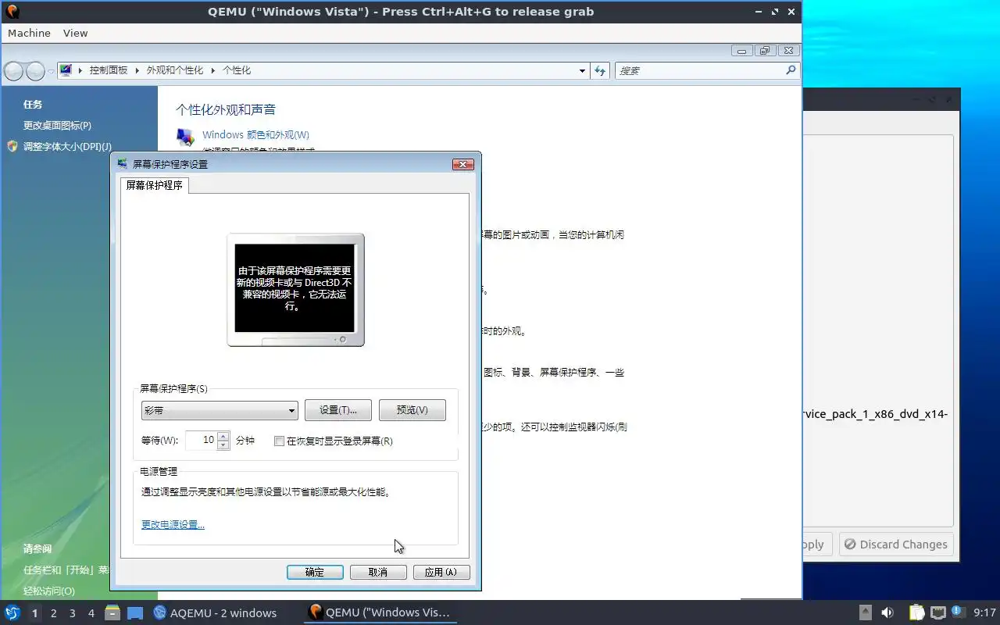
Task: Minimize the Vista personalization window
Action: (741, 51)
